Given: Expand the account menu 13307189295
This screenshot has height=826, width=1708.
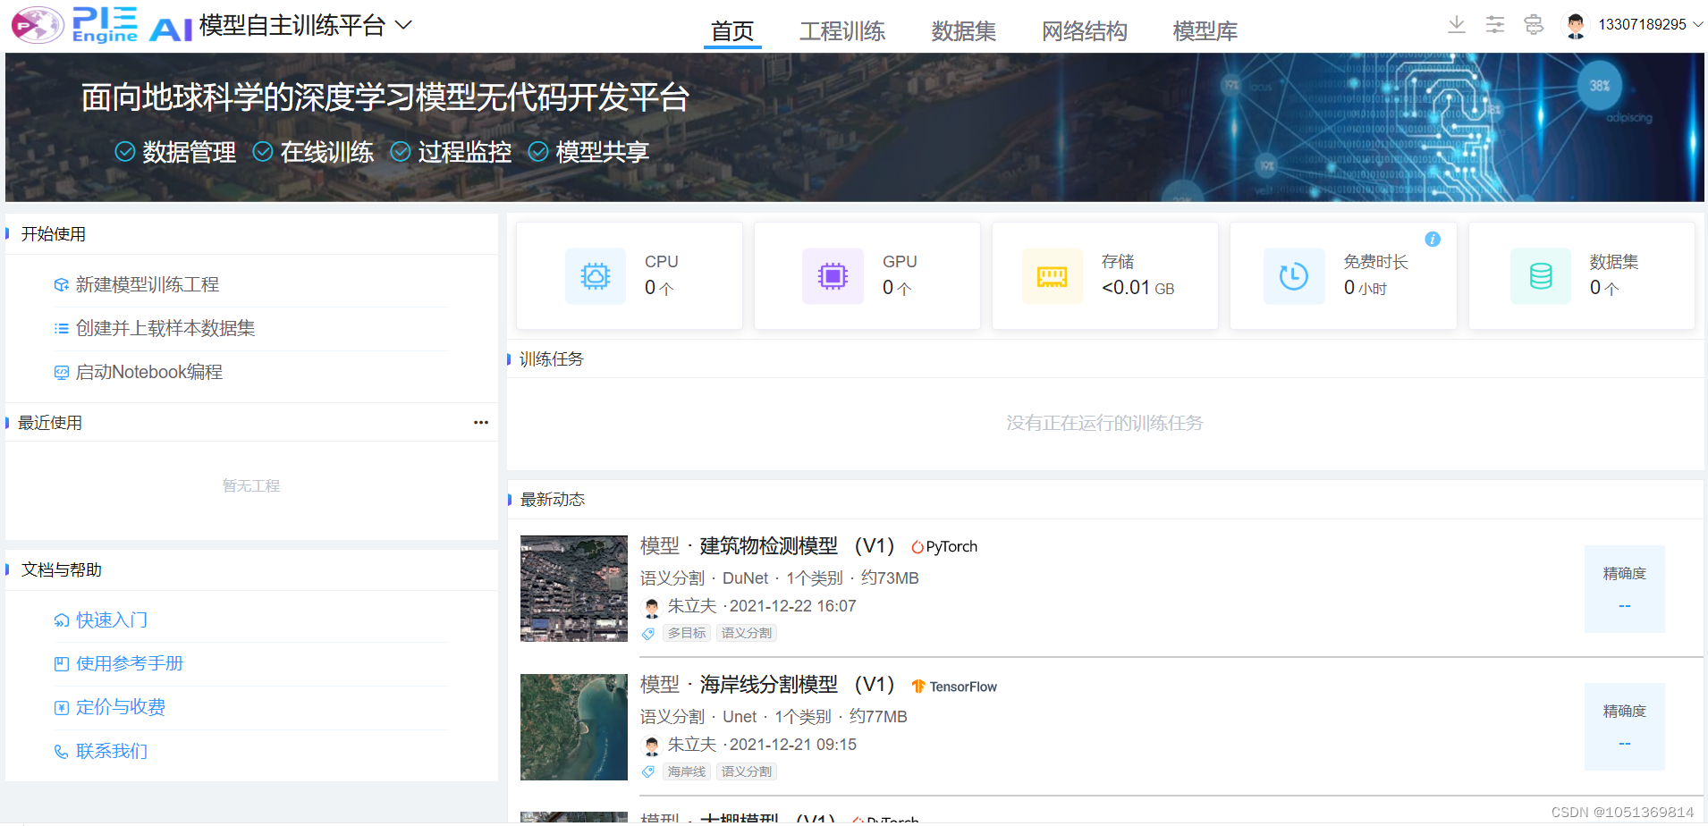Looking at the screenshot, I should (x=1650, y=24).
